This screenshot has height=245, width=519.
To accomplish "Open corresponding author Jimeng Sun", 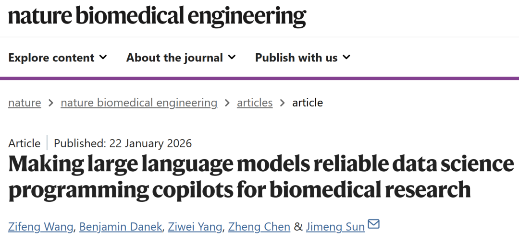I will click(335, 226).
